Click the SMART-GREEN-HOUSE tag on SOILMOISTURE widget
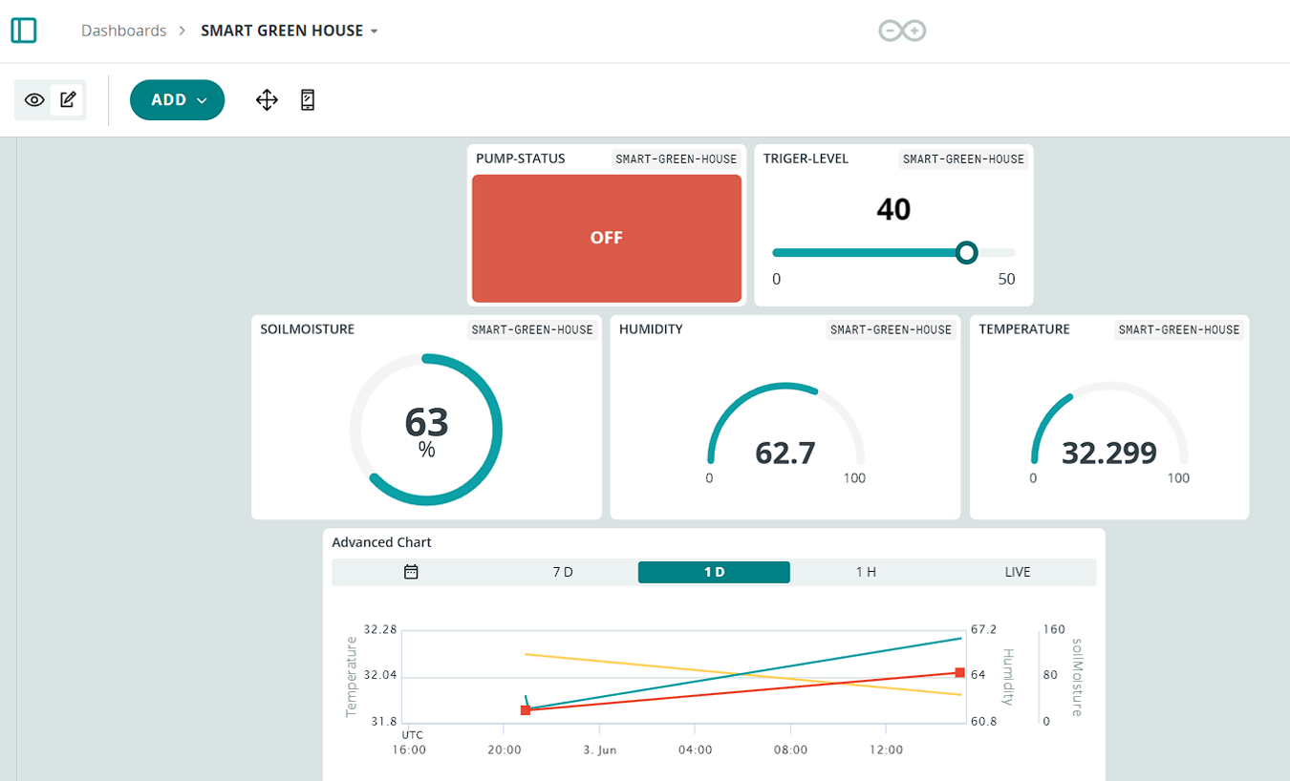The width and height of the screenshot is (1290, 781). tap(532, 330)
